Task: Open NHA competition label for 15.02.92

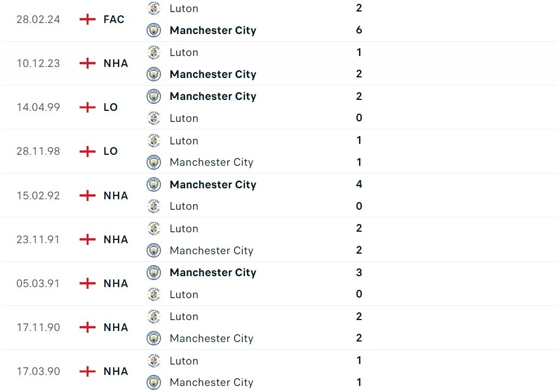Action: (x=116, y=195)
